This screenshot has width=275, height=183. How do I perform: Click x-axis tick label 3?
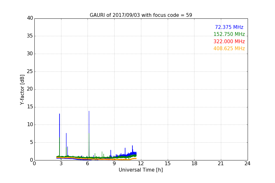(x=61, y=164)
